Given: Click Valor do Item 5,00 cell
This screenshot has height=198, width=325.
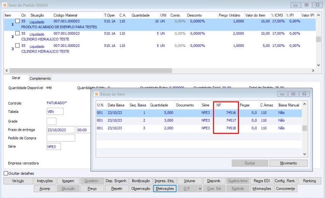Looking at the screenshot, I should click(x=266, y=46).
